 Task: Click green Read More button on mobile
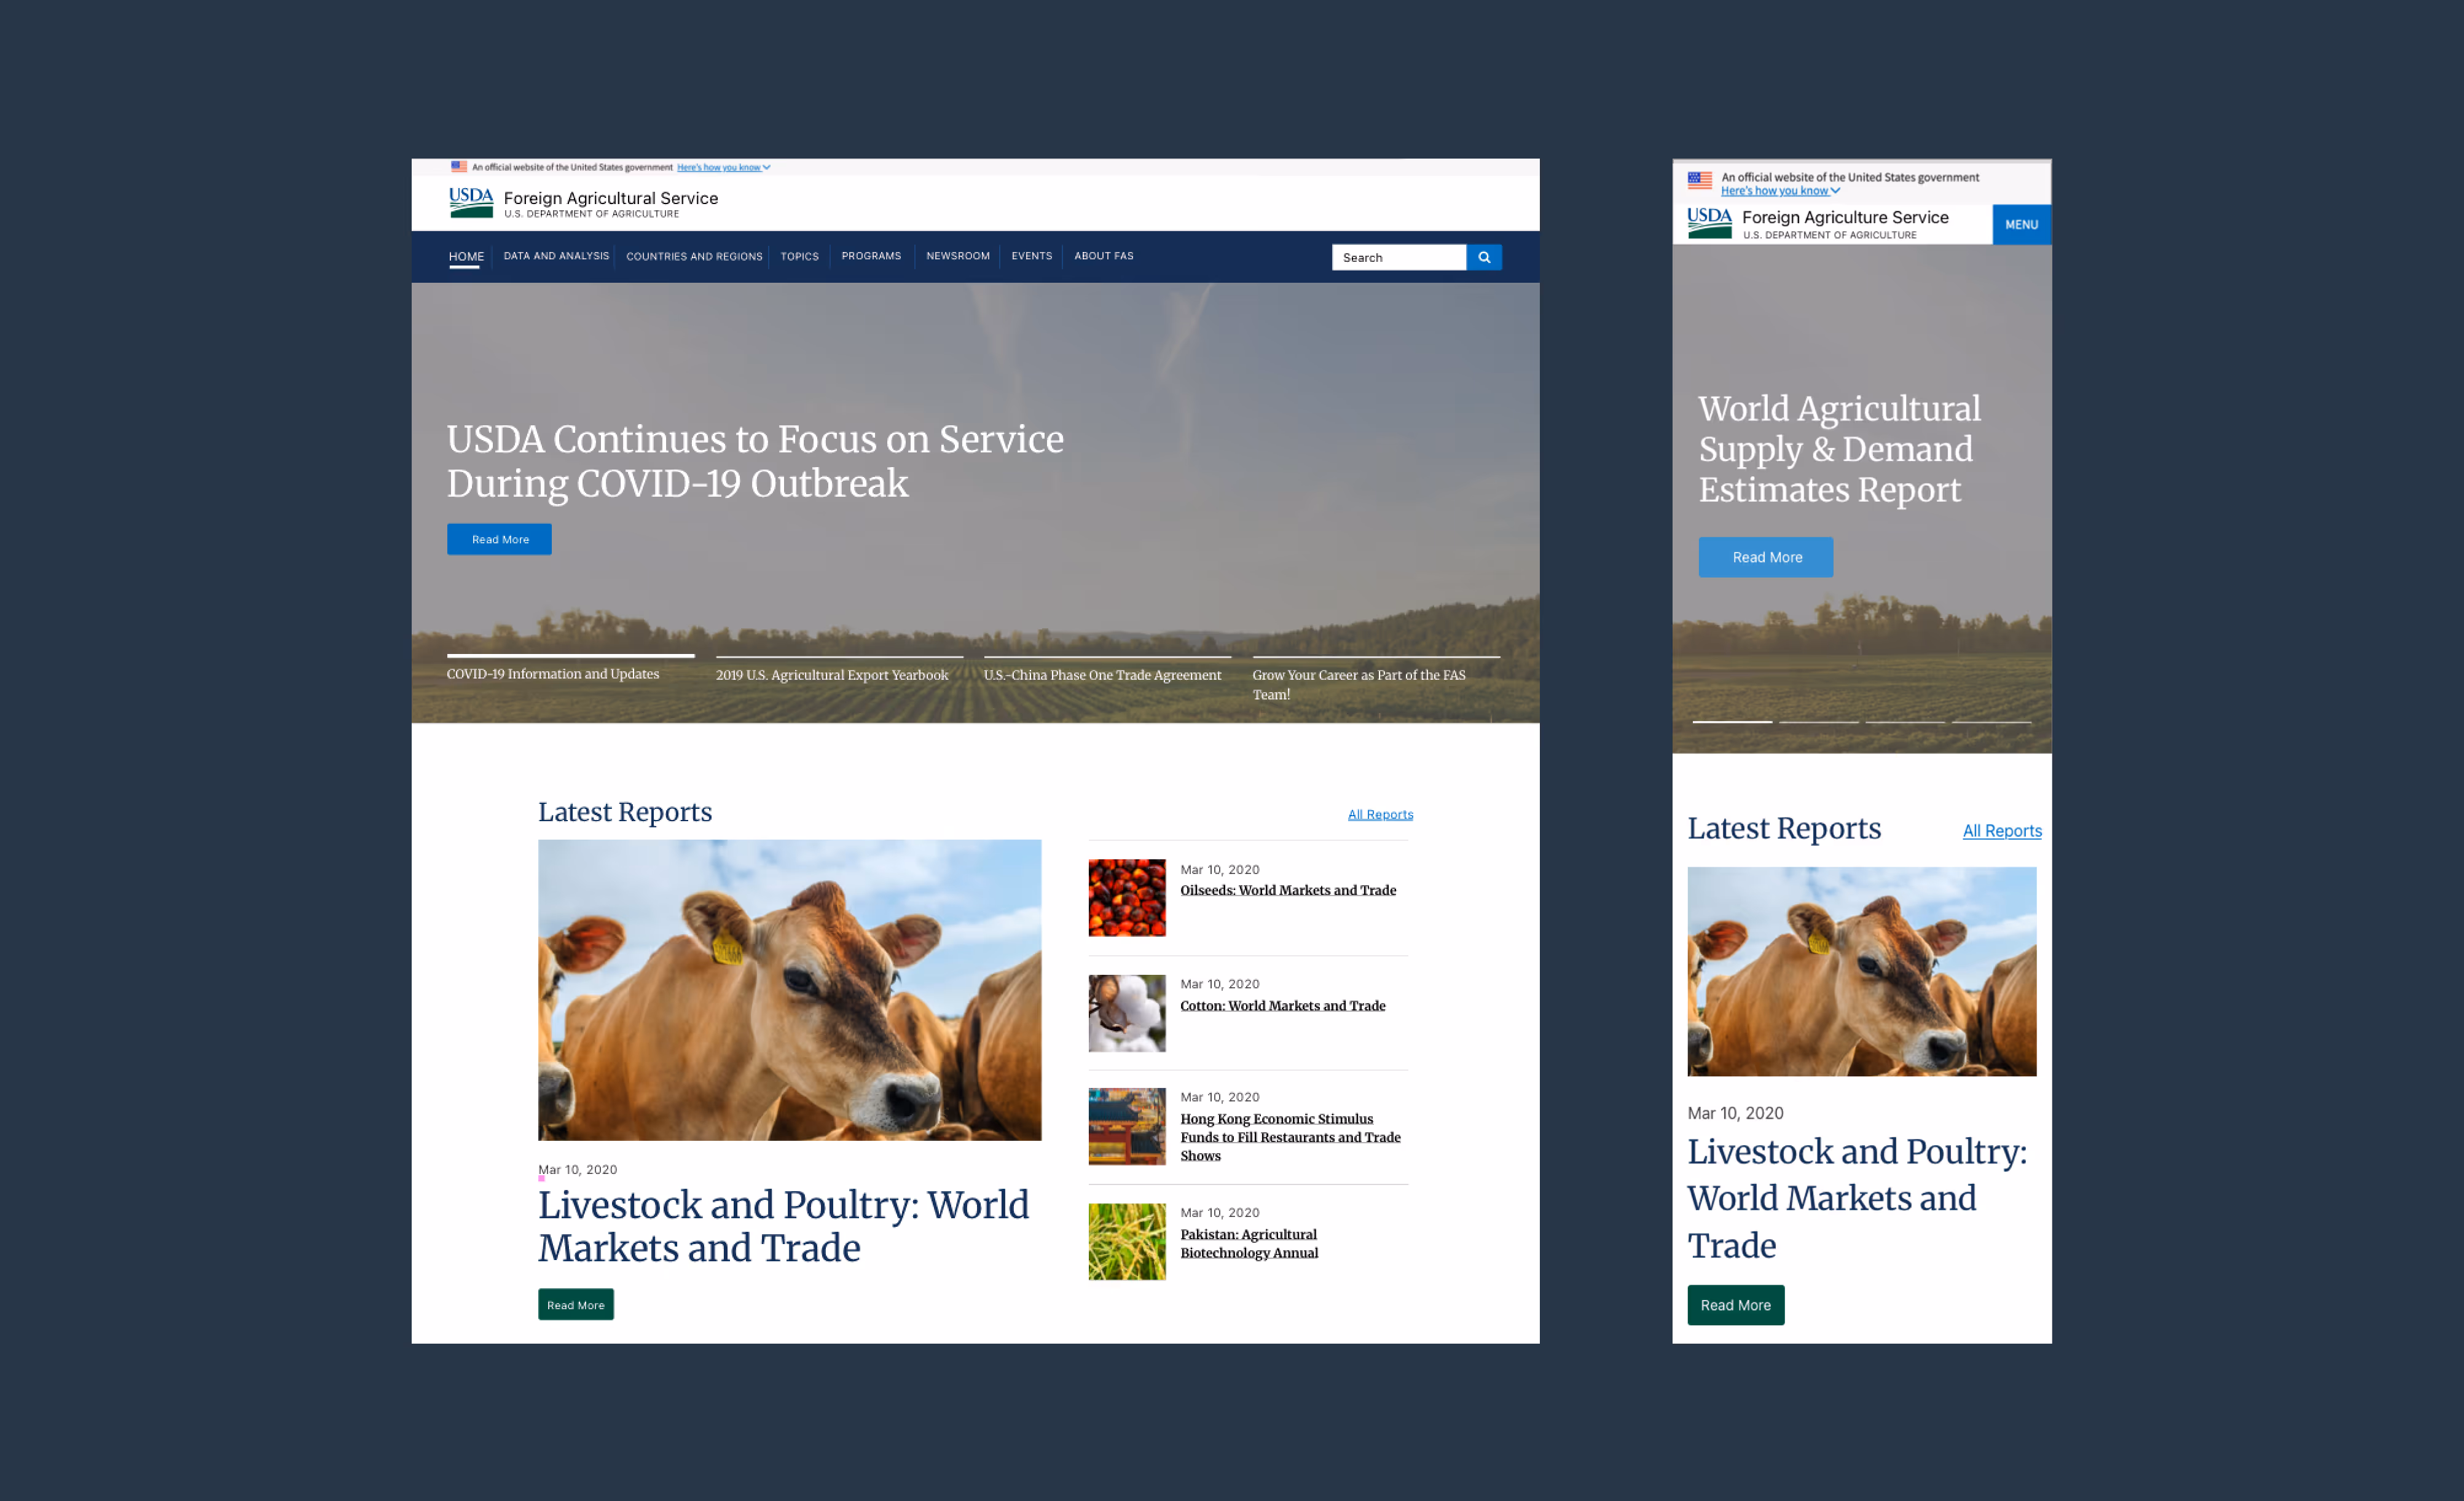tap(1735, 1305)
